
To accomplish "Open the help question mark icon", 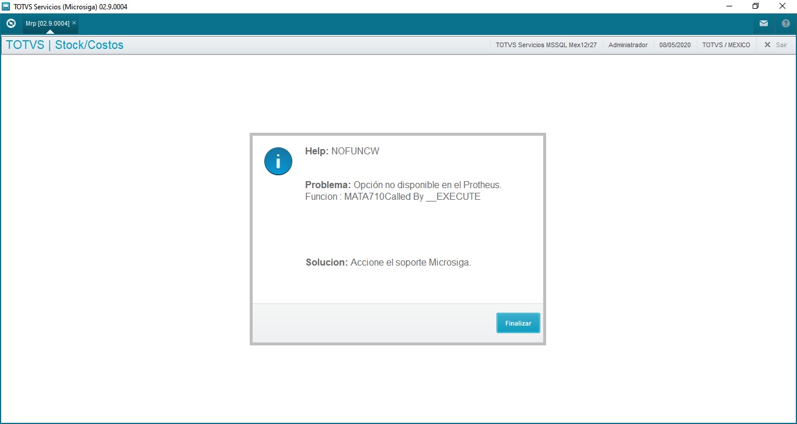I will click(785, 23).
